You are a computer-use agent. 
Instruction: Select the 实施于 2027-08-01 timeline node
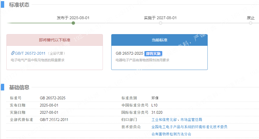[x=160, y=23]
